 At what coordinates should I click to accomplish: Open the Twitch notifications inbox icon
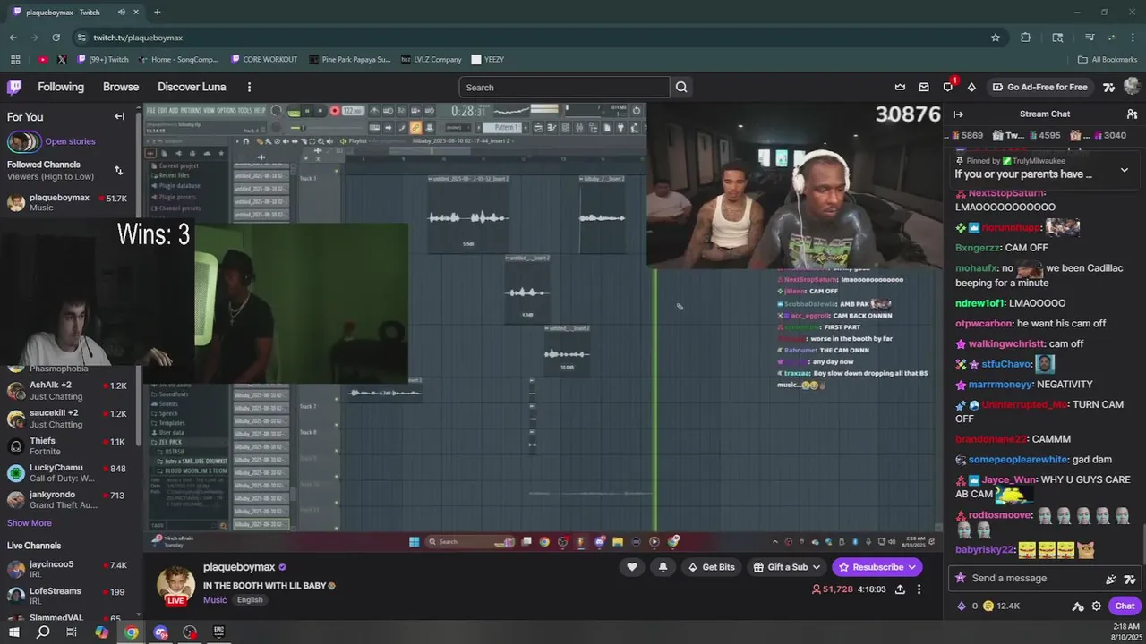tap(924, 87)
